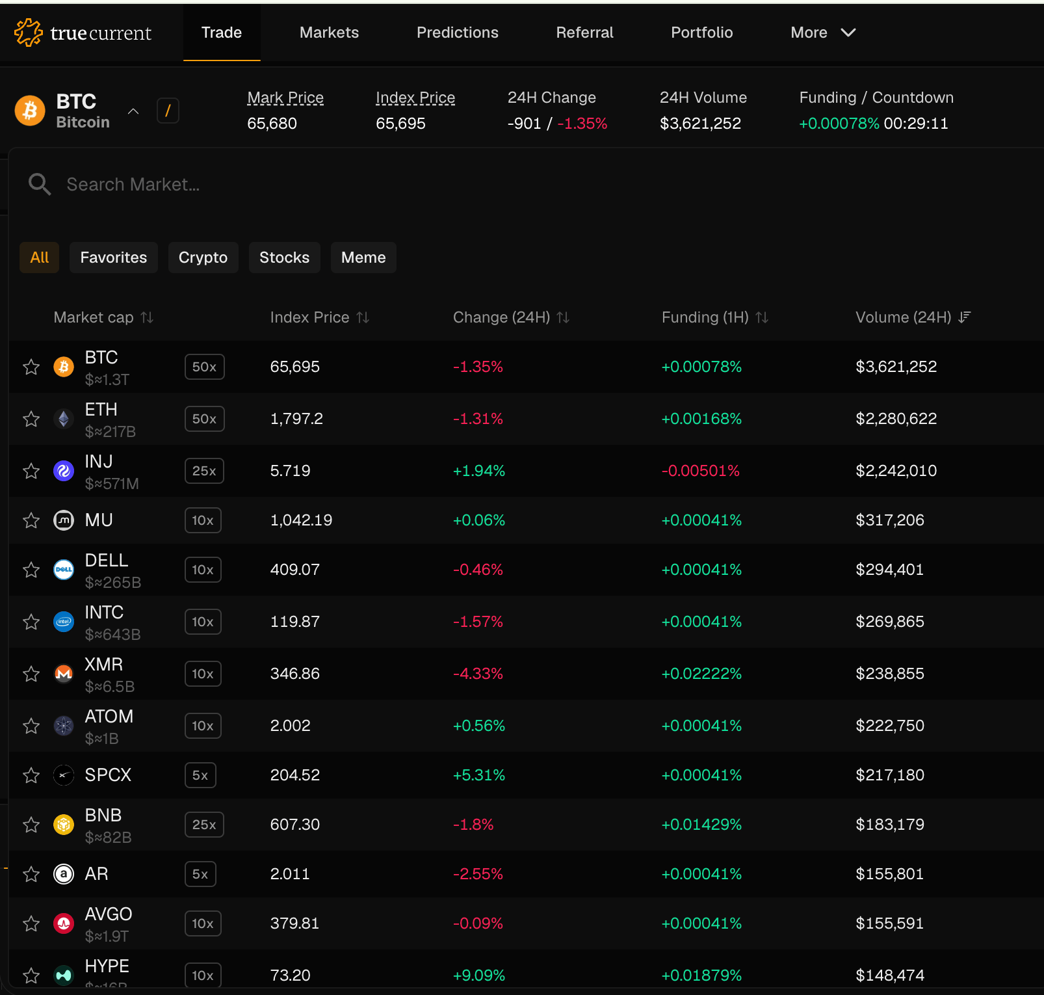Sort by Change (24H) arrows
1044x995 pixels.
coord(564,317)
